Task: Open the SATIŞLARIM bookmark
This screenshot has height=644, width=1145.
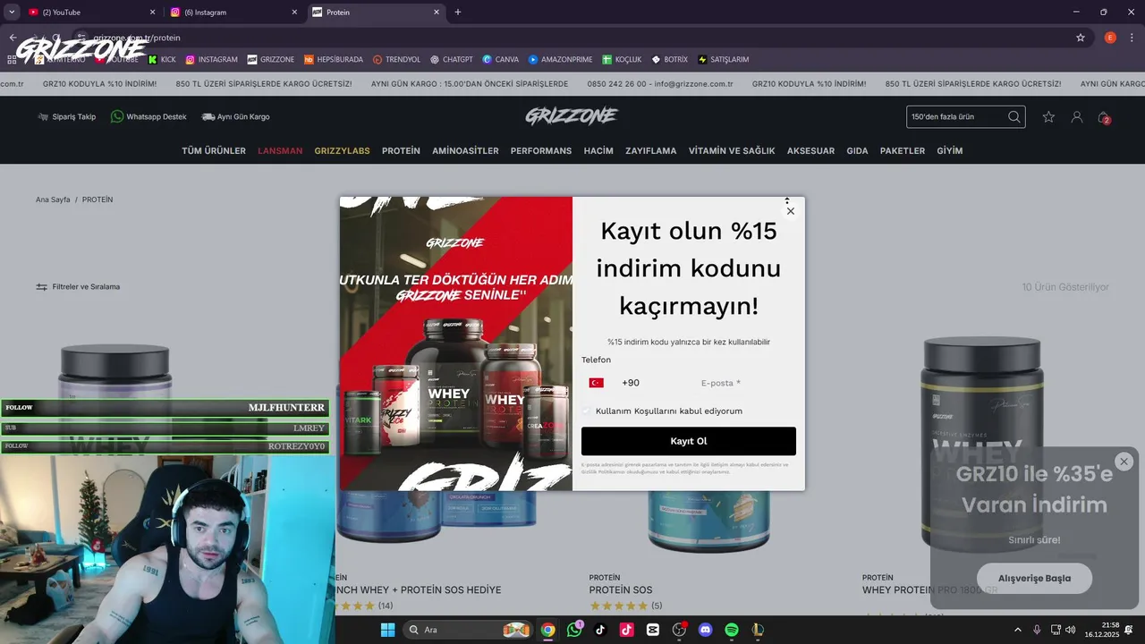Action: [723, 60]
